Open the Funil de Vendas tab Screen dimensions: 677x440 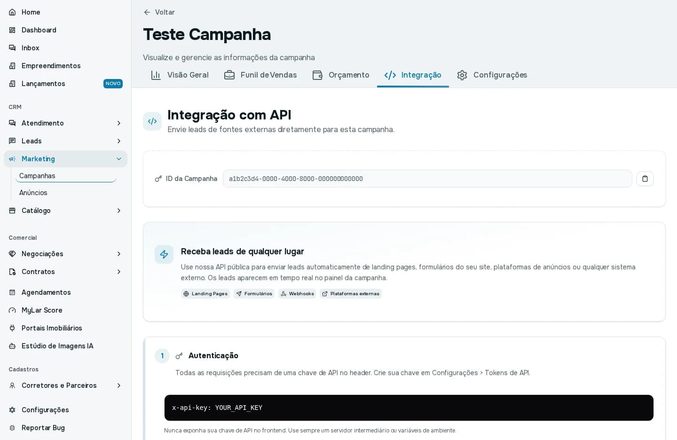click(260, 75)
